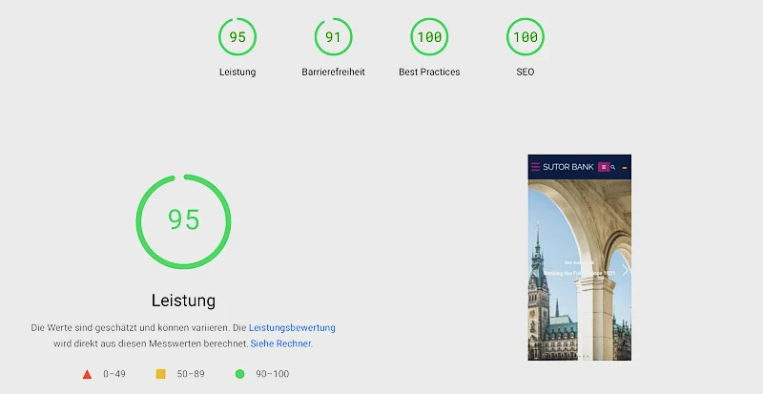Click the 50–89 range text
Viewport: 763px width, 394px height.
tap(191, 374)
